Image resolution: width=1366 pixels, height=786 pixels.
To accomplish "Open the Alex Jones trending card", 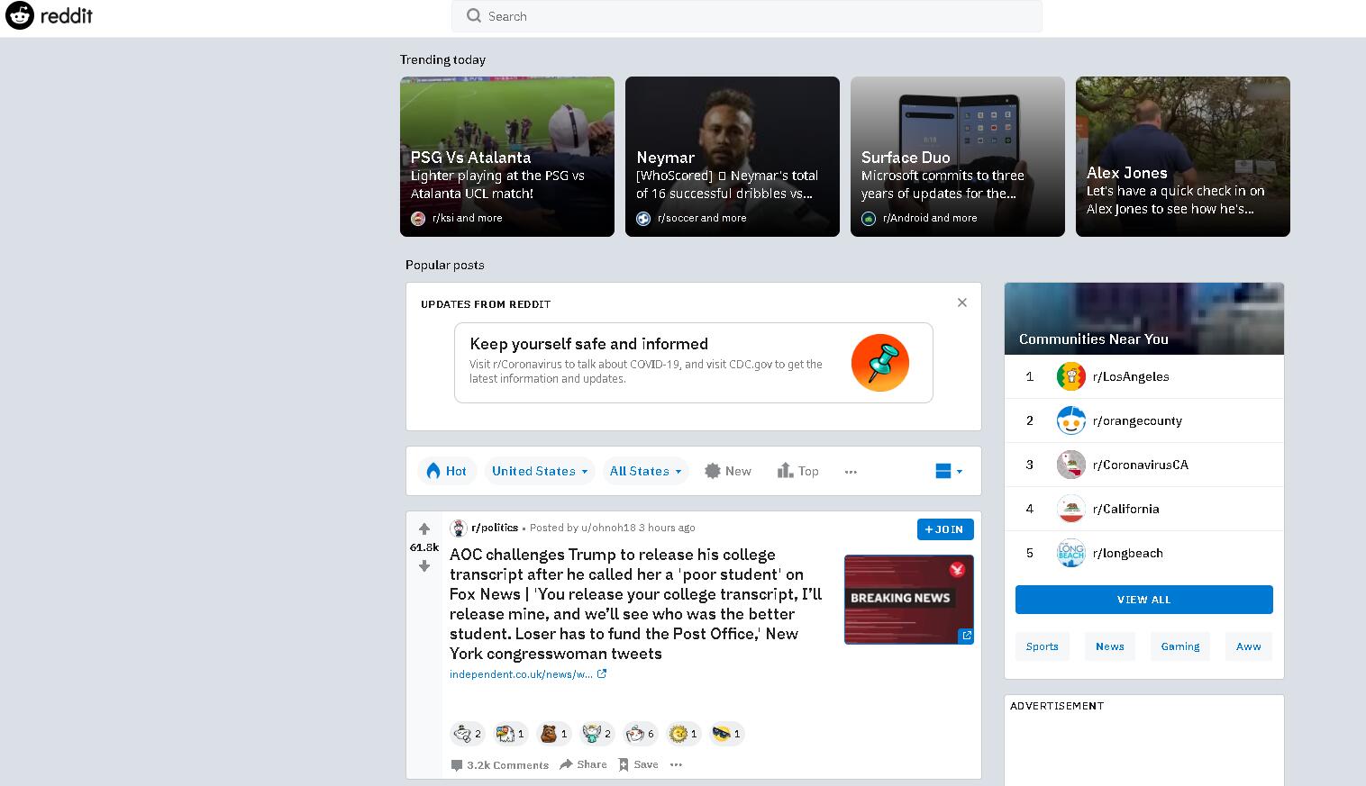I will tap(1183, 157).
